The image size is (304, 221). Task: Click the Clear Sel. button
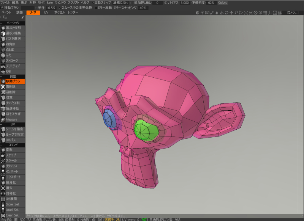pos(13,215)
